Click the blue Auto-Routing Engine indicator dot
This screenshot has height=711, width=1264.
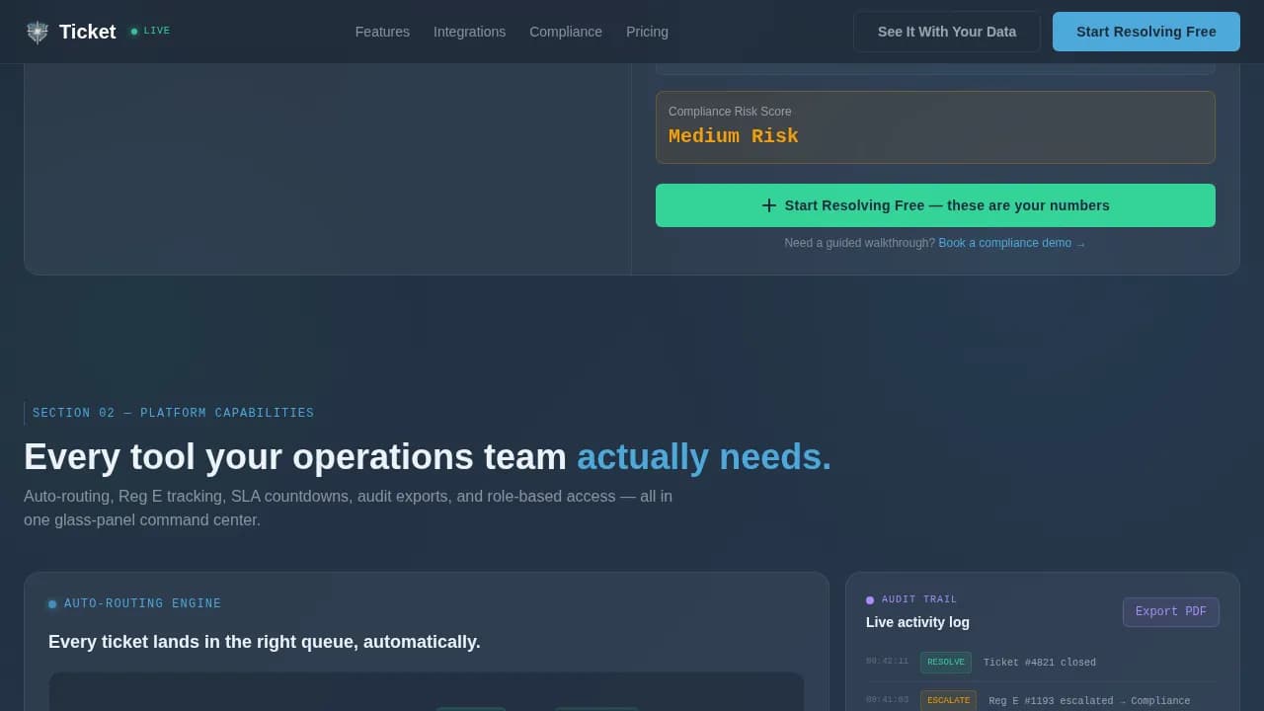coord(52,603)
